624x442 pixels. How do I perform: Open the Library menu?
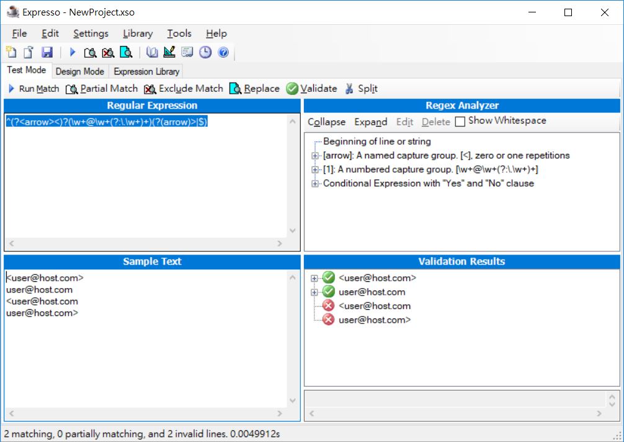pyautogui.click(x=138, y=34)
